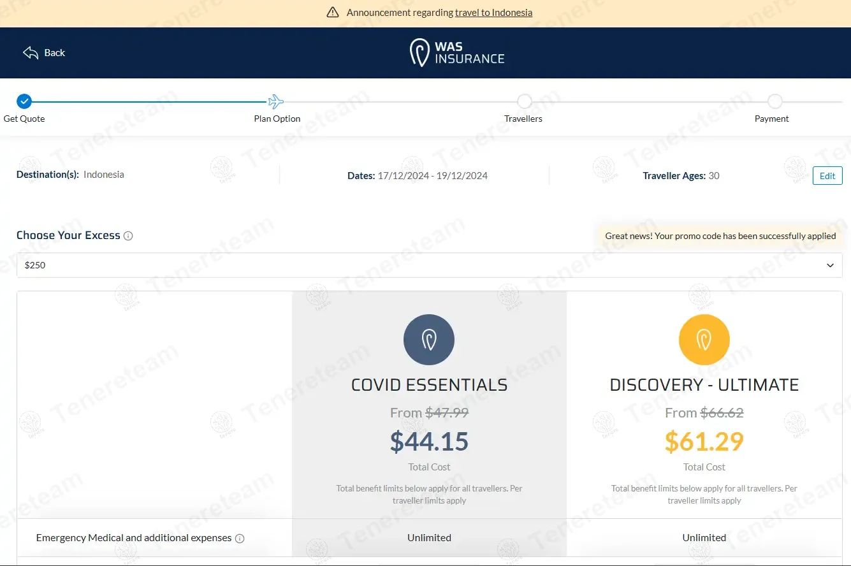This screenshot has width=851, height=566.
Task: Click the WAS Insurance logo
Action: tap(457, 53)
